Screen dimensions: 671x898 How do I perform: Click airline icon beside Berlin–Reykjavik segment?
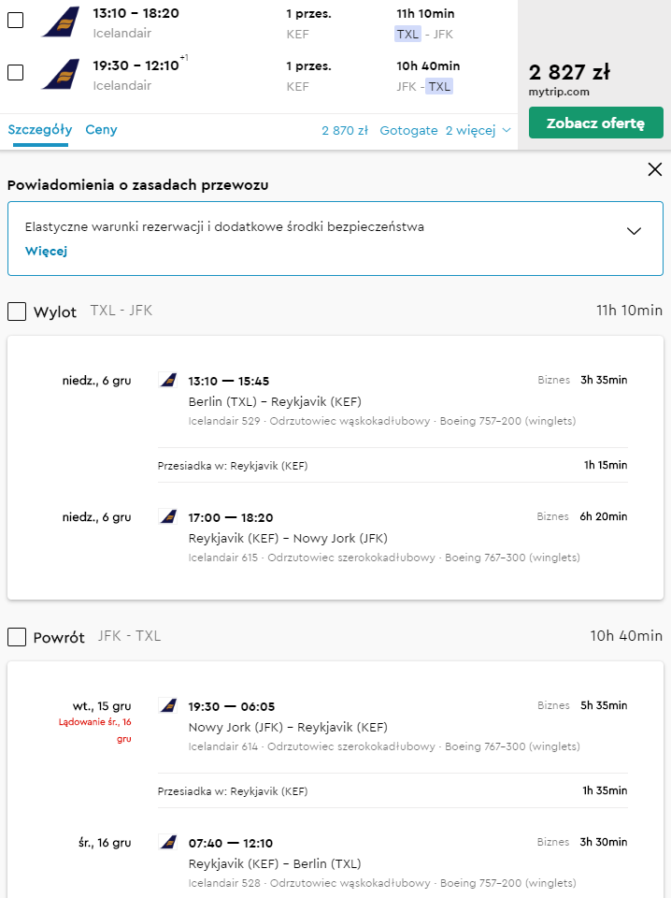pos(167,380)
